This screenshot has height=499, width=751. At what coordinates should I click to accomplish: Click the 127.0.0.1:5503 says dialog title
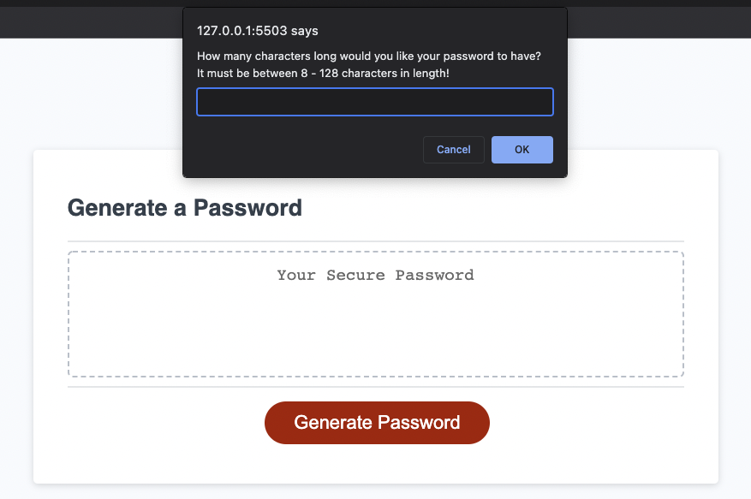(256, 31)
